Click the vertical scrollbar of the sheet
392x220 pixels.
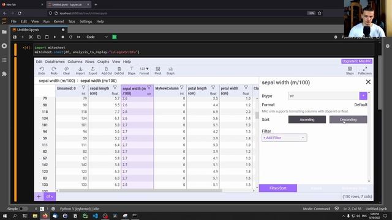pos(257,116)
